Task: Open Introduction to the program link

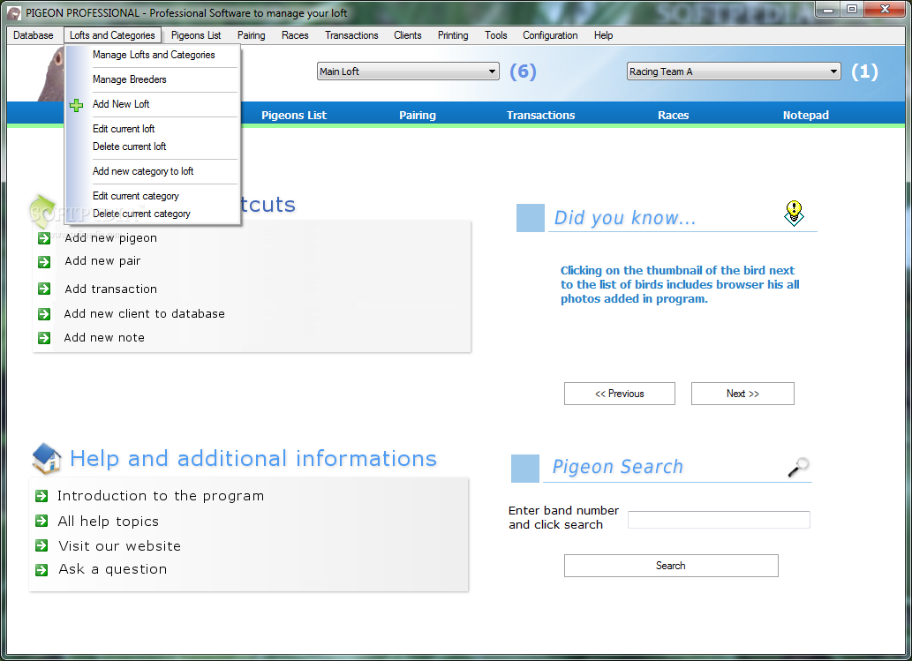Action: tap(161, 496)
